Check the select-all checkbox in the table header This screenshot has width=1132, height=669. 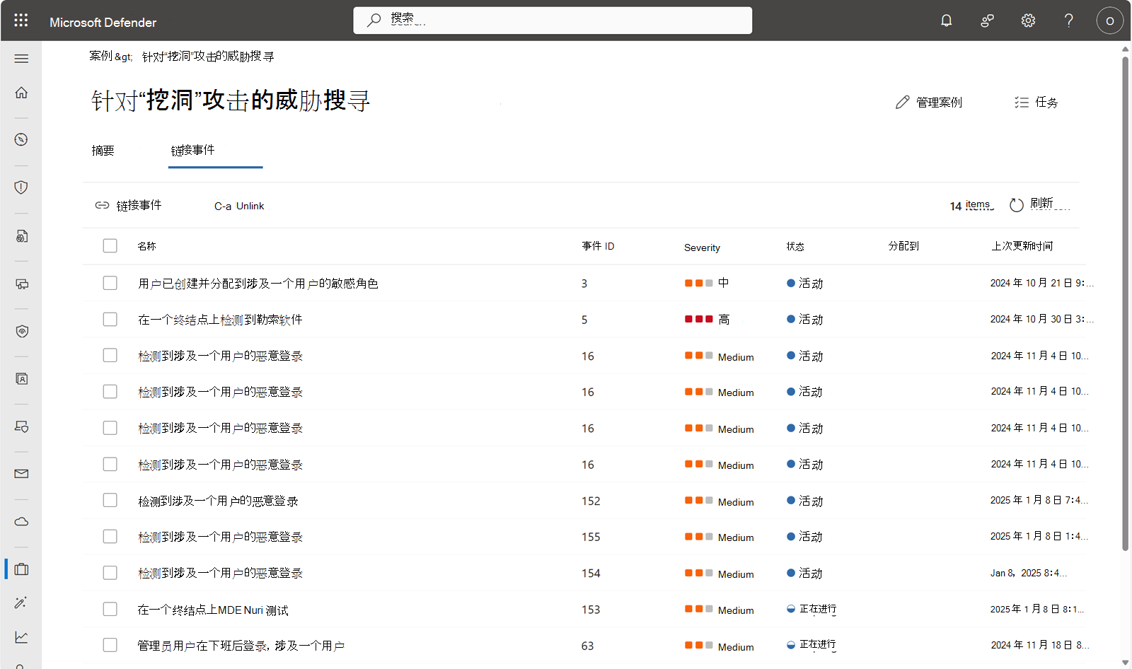tap(110, 245)
